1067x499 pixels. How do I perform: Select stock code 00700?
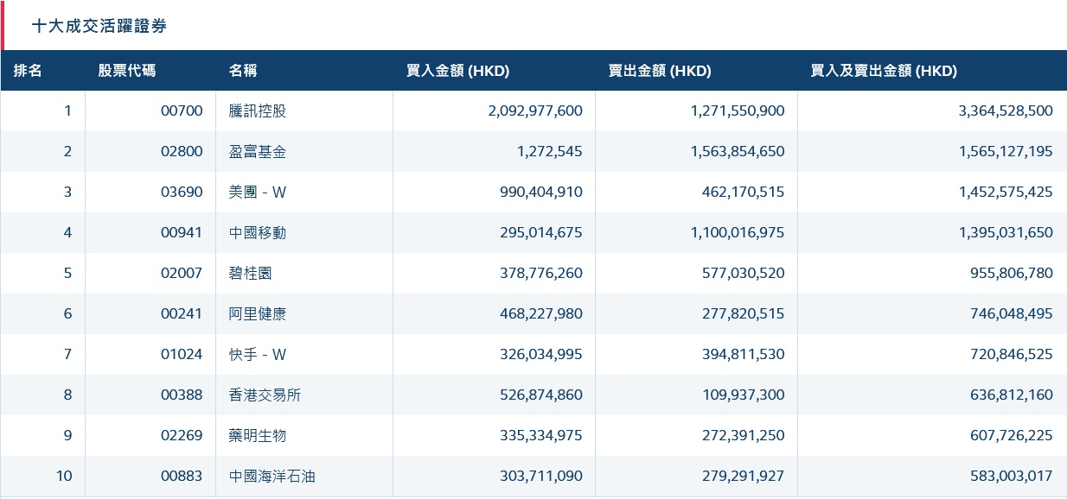click(182, 111)
